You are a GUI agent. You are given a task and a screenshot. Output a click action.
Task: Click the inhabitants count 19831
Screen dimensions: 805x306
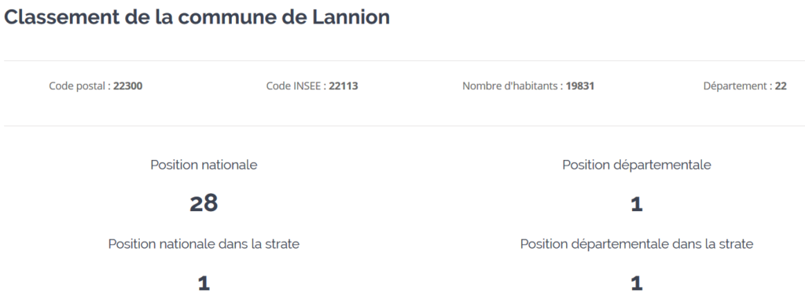(580, 86)
